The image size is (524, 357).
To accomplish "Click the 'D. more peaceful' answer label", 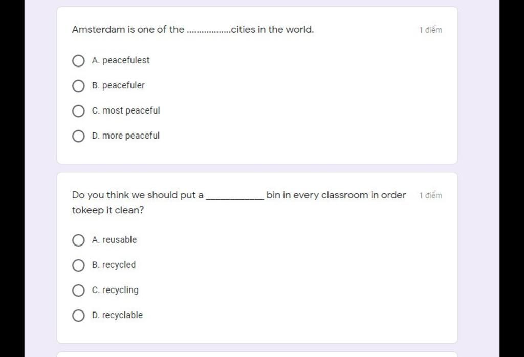I will [126, 136].
